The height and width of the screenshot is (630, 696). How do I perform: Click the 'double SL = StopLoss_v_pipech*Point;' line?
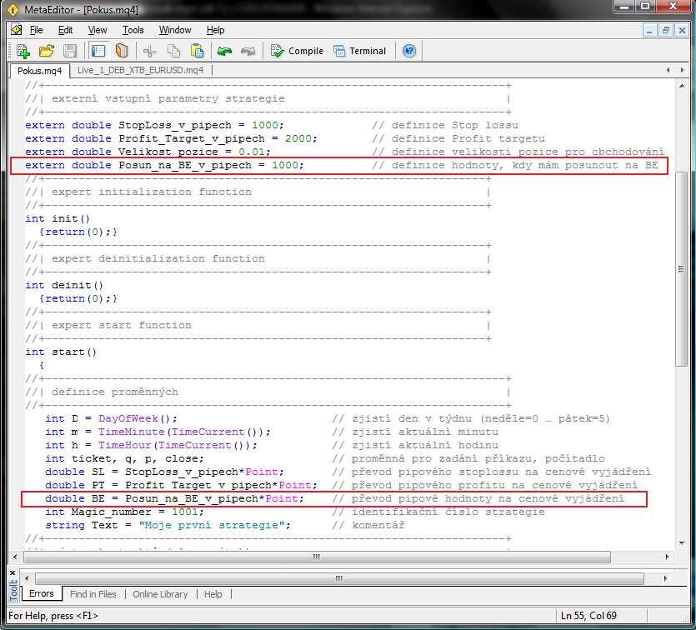coord(164,472)
